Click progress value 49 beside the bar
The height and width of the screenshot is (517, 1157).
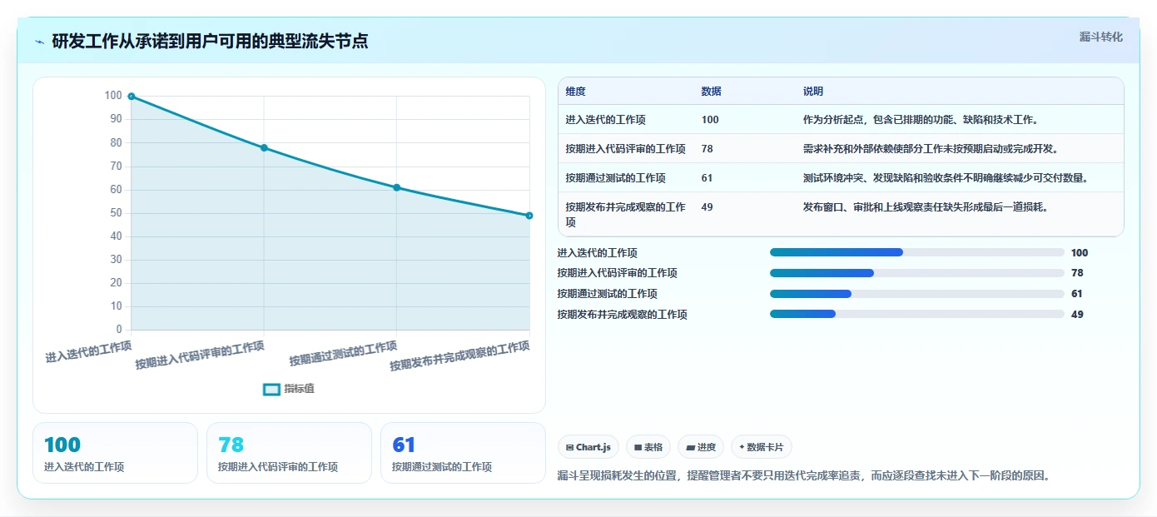click(x=1077, y=315)
